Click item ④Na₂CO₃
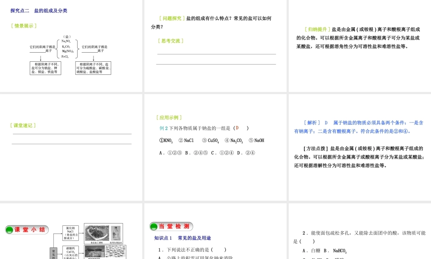The width and height of the screenshot is (431, 259). coord(234,141)
